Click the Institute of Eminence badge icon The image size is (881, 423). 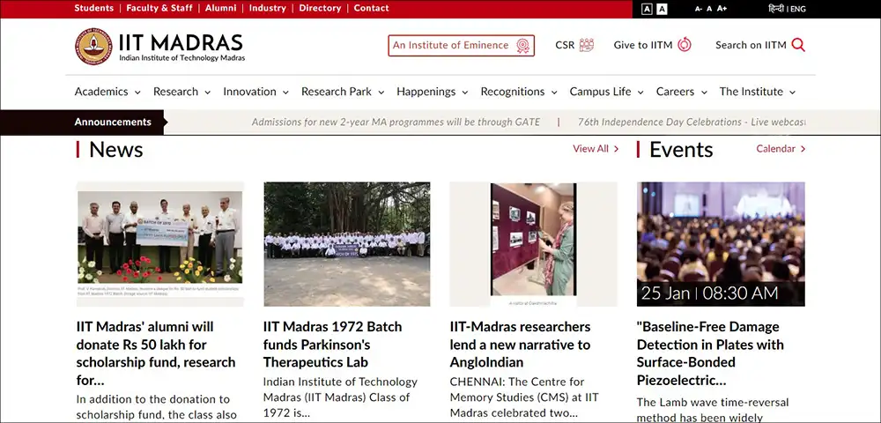pos(522,46)
